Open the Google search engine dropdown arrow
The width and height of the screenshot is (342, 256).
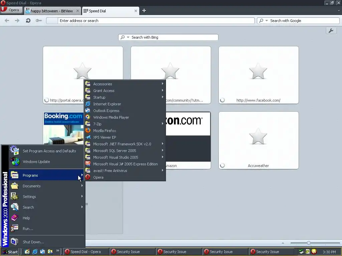(x=267, y=21)
